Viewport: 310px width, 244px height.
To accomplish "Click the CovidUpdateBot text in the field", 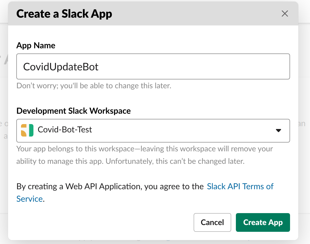I will click(61, 67).
